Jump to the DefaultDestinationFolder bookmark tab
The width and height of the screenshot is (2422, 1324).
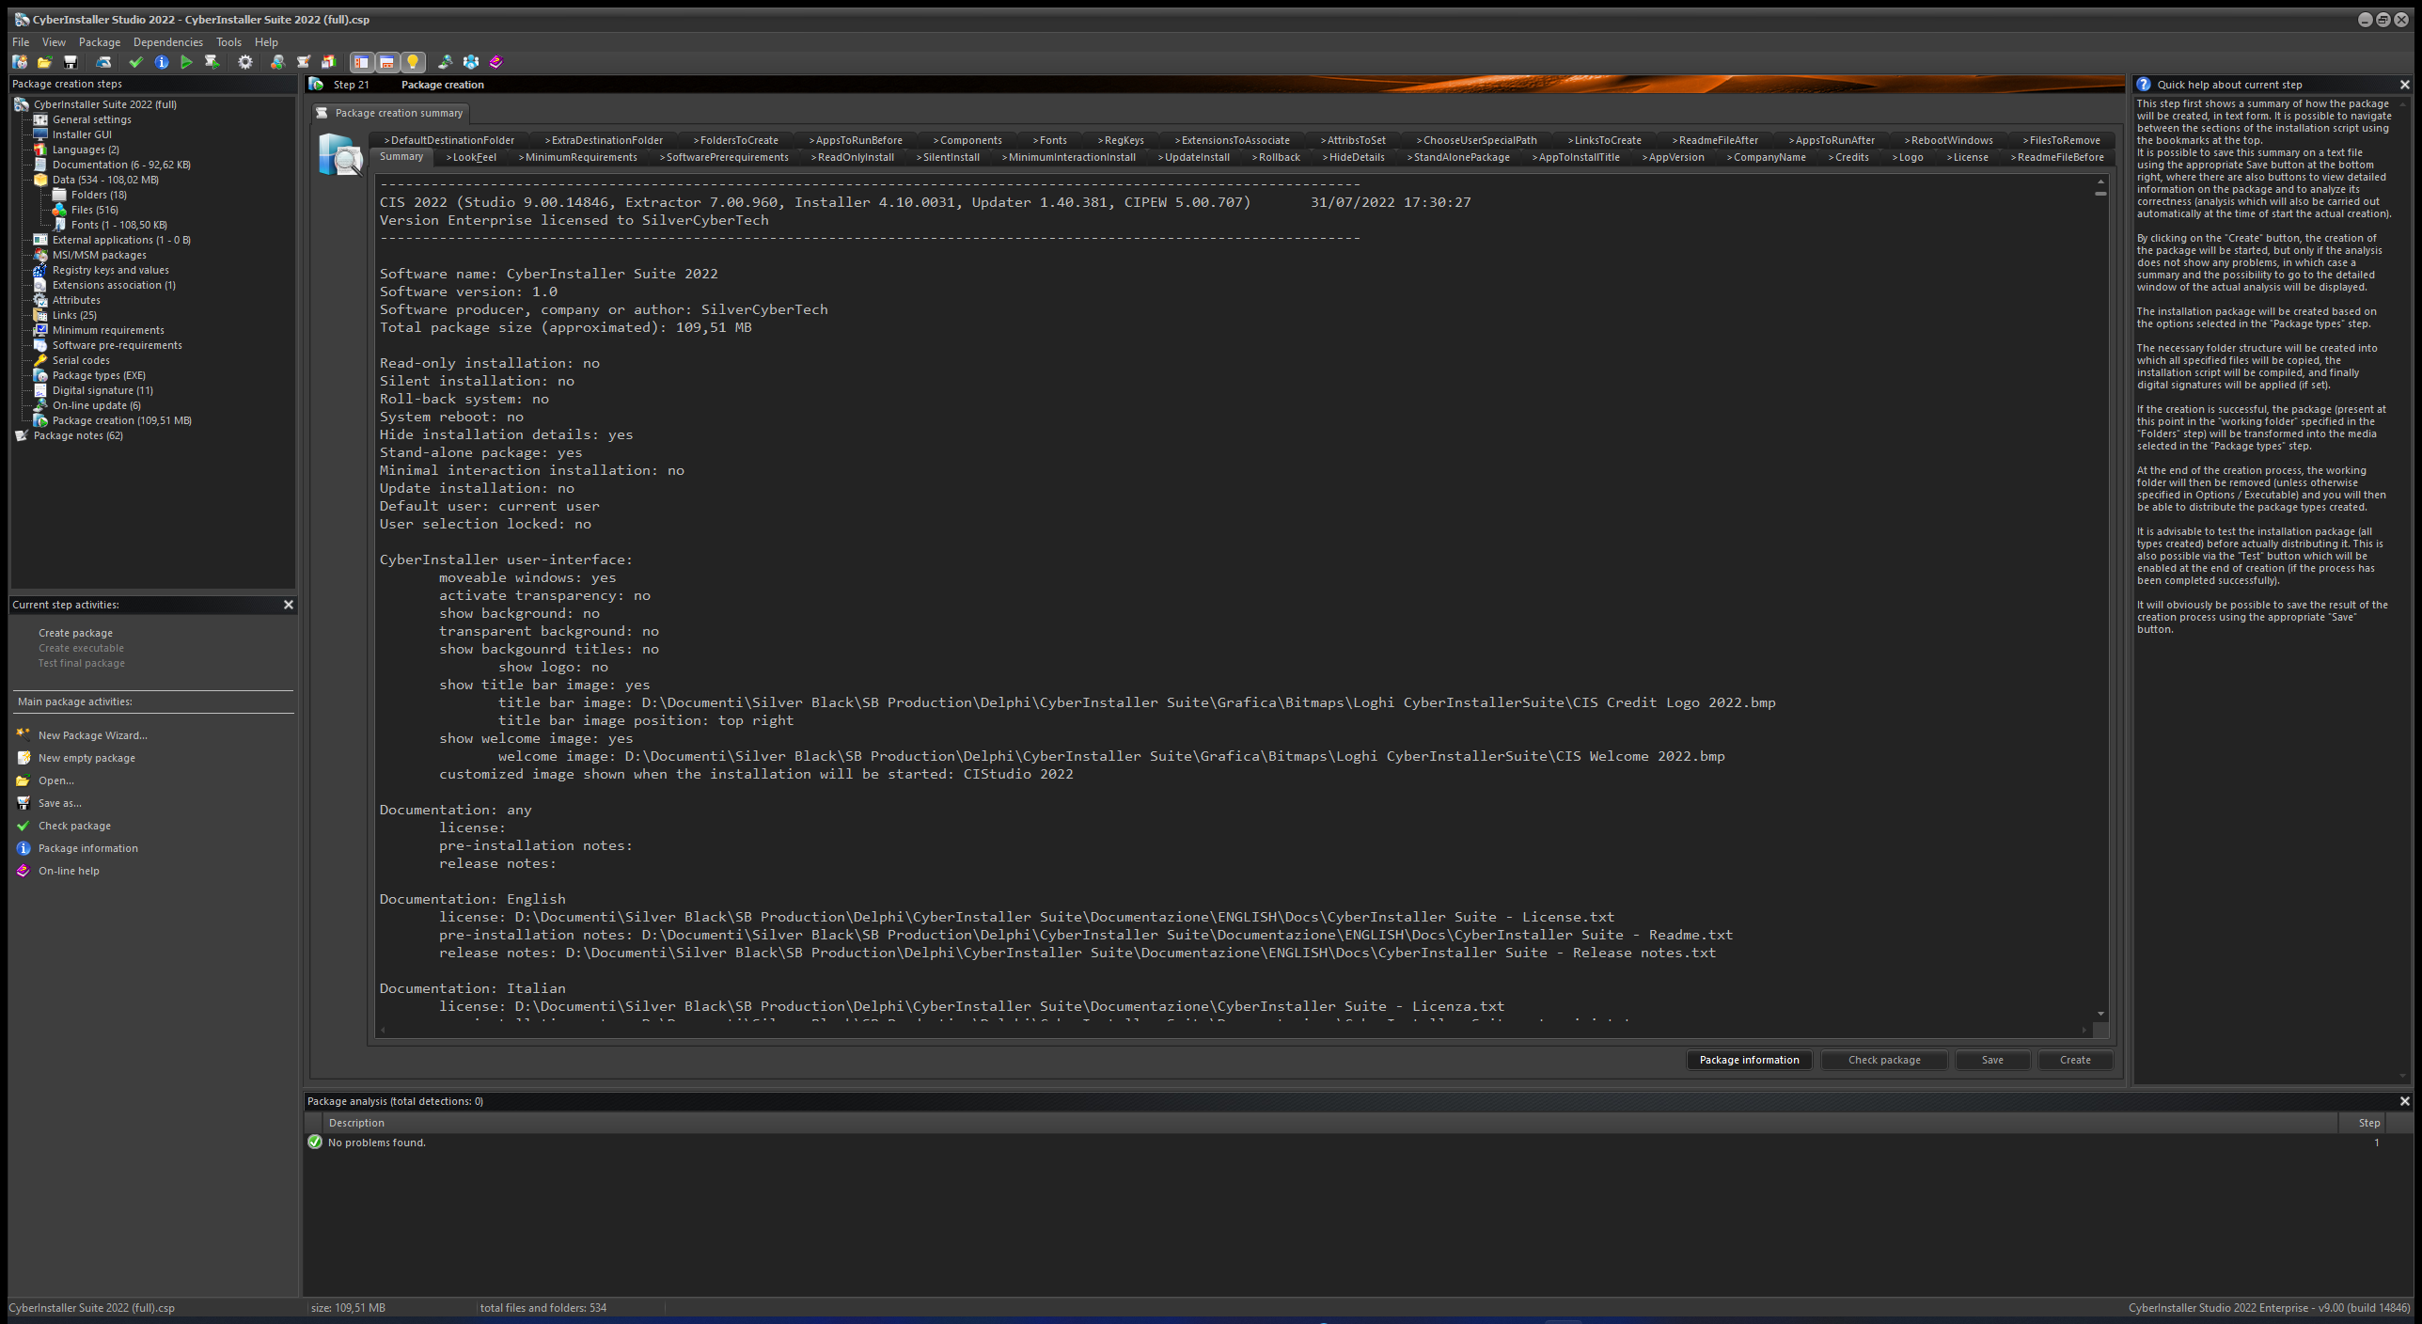[449, 140]
